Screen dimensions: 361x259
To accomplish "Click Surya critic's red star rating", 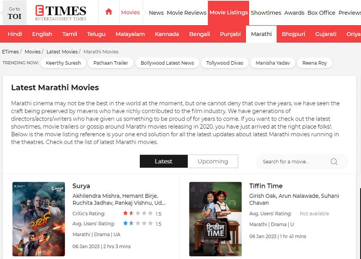I will 138,213.
